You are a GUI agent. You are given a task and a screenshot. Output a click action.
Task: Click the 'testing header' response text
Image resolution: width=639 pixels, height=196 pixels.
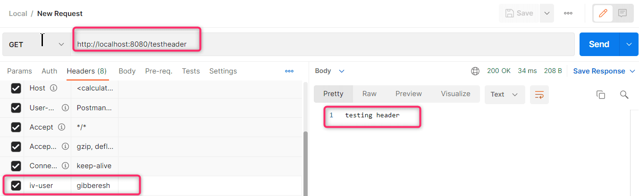click(372, 115)
